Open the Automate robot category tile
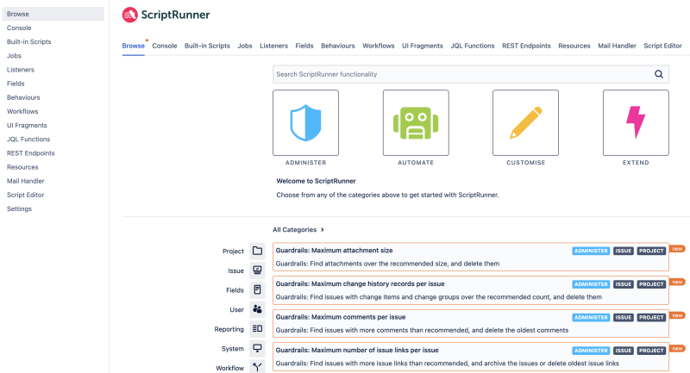The width and height of the screenshot is (690, 373). pos(416,122)
